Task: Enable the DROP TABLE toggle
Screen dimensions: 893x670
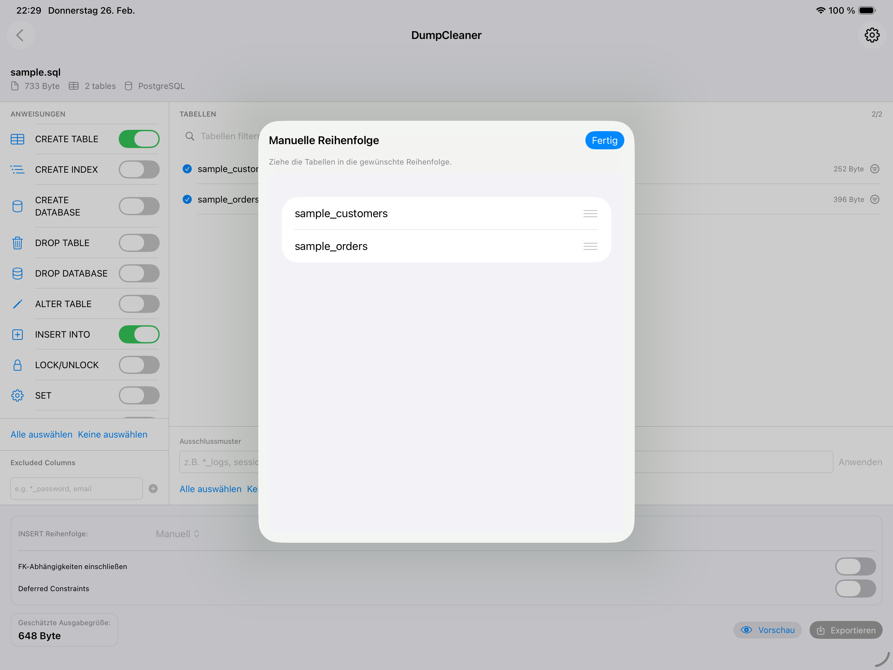Action: [139, 243]
